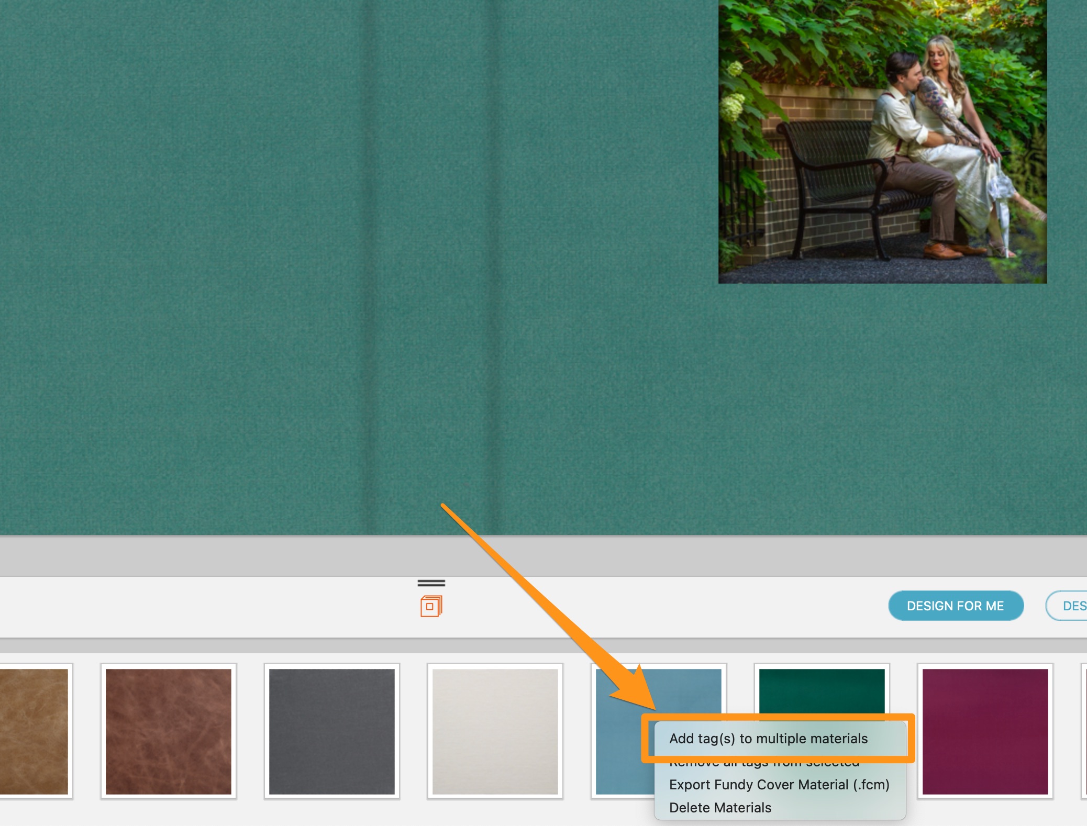
Task: Click the partially visible DES button at right
Action: tap(1071, 606)
